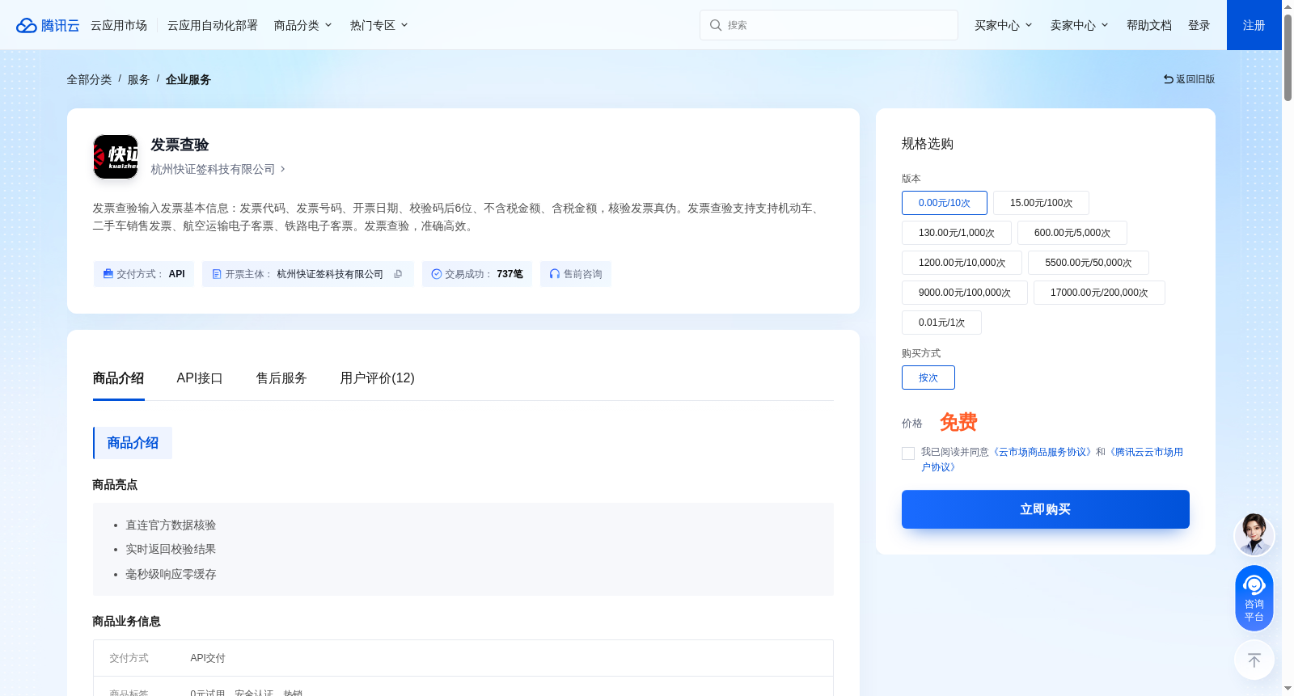Tick the service agreement checkbox
Viewport: 1294px width, 696px height.
pos(908,453)
